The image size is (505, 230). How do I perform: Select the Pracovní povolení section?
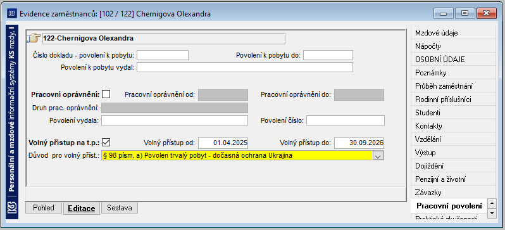pyautogui.click(x=449, y=206)
